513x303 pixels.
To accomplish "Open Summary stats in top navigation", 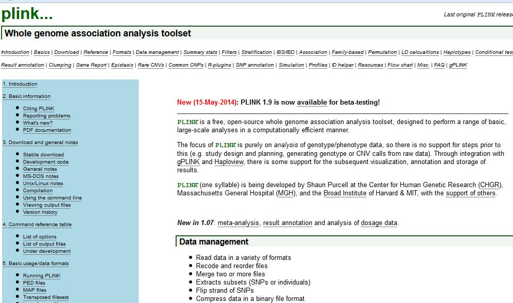I will pos(200,52).
